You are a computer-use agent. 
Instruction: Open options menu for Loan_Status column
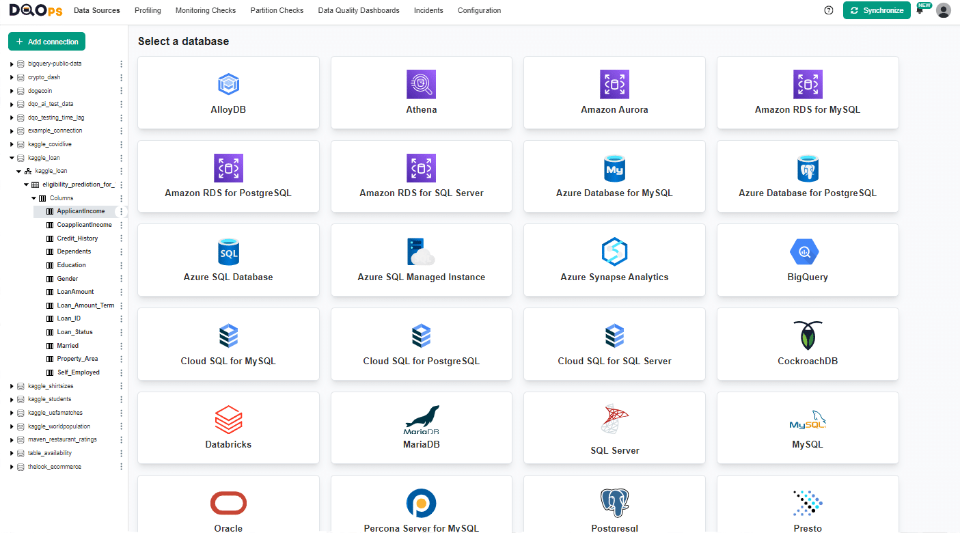[122, 332]
